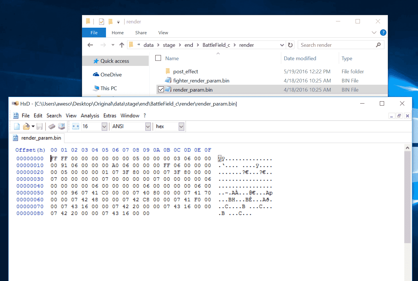Select Quick access in navigation pane
Viewport: 418px width, 281px height.
pos(115,61)
